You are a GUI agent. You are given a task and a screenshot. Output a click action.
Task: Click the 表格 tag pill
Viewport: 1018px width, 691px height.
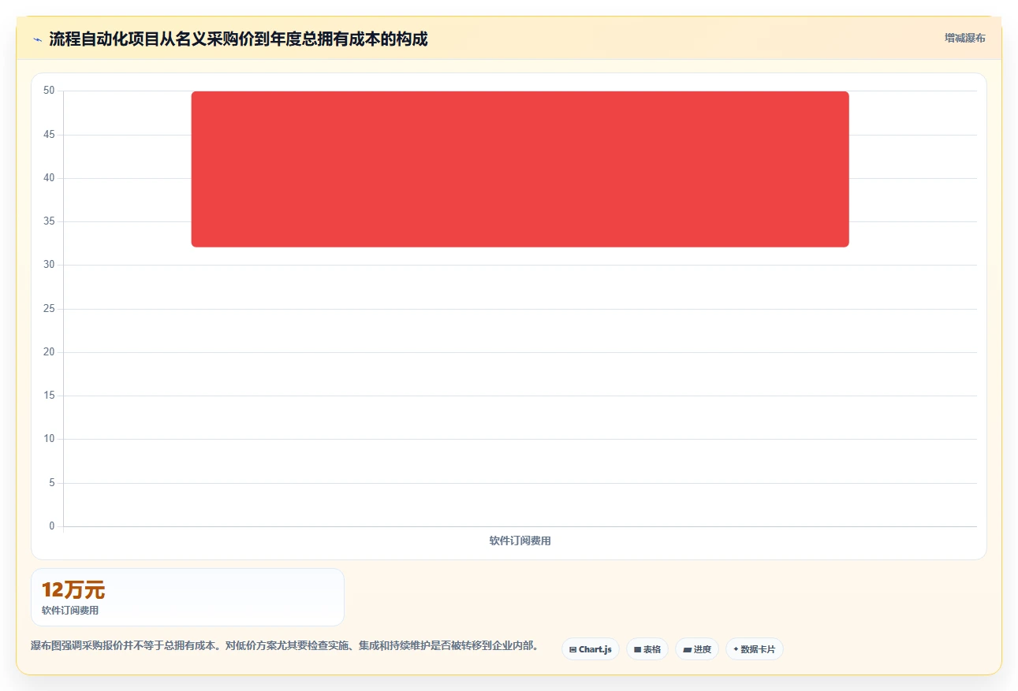pyautogui.click(x=647, y=649)
